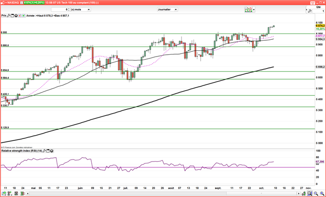Open trading settings wrench near Qté

coord(310,11)
